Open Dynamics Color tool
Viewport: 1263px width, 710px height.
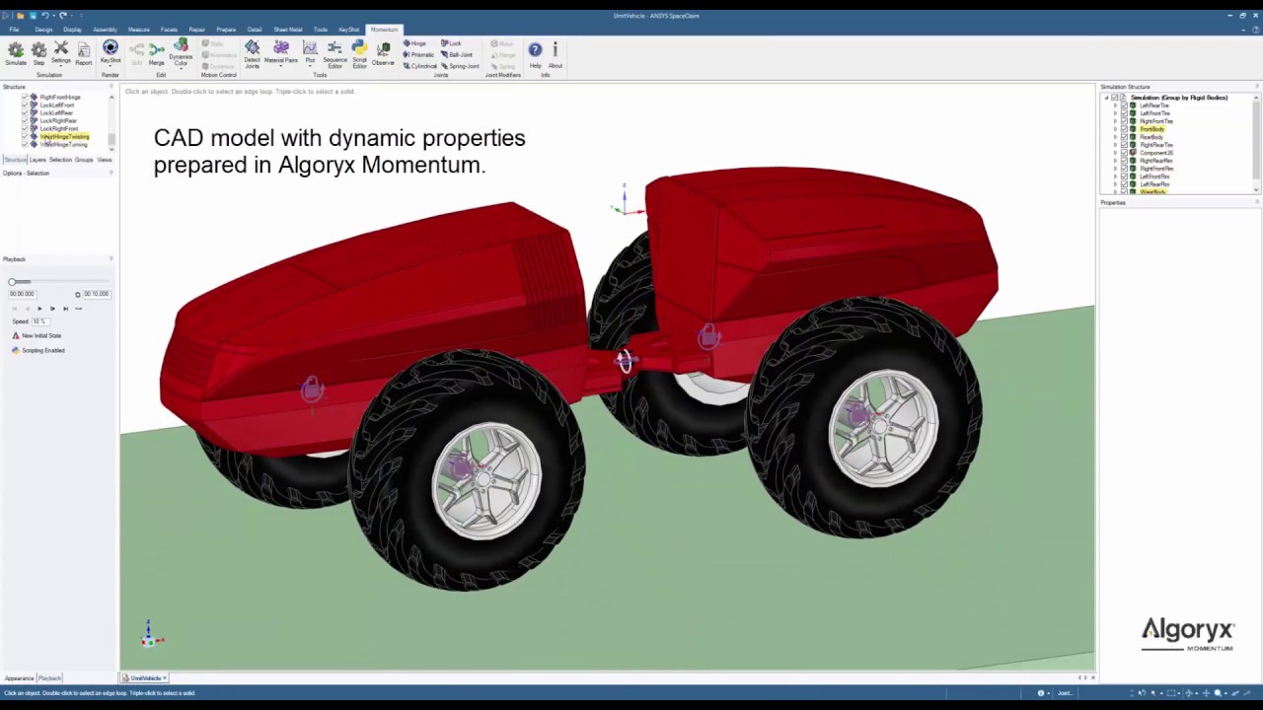[181, 53]
